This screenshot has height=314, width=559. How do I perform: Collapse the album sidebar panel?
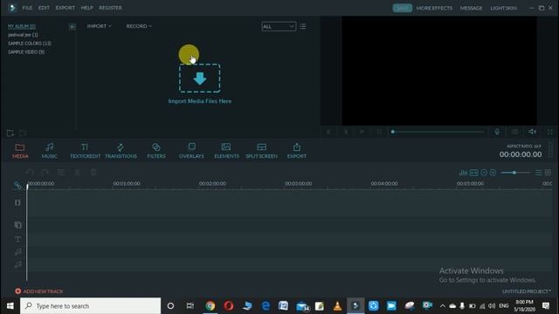(72, 27)
